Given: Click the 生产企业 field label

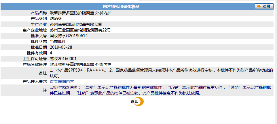Looking at the screenshot, I should click(39, 24).
